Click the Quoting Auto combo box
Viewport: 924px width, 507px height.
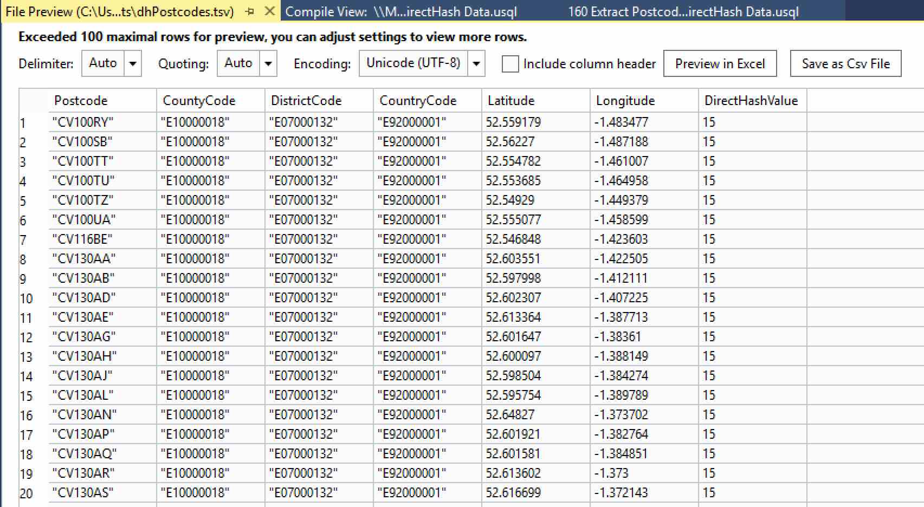point(247,63)
